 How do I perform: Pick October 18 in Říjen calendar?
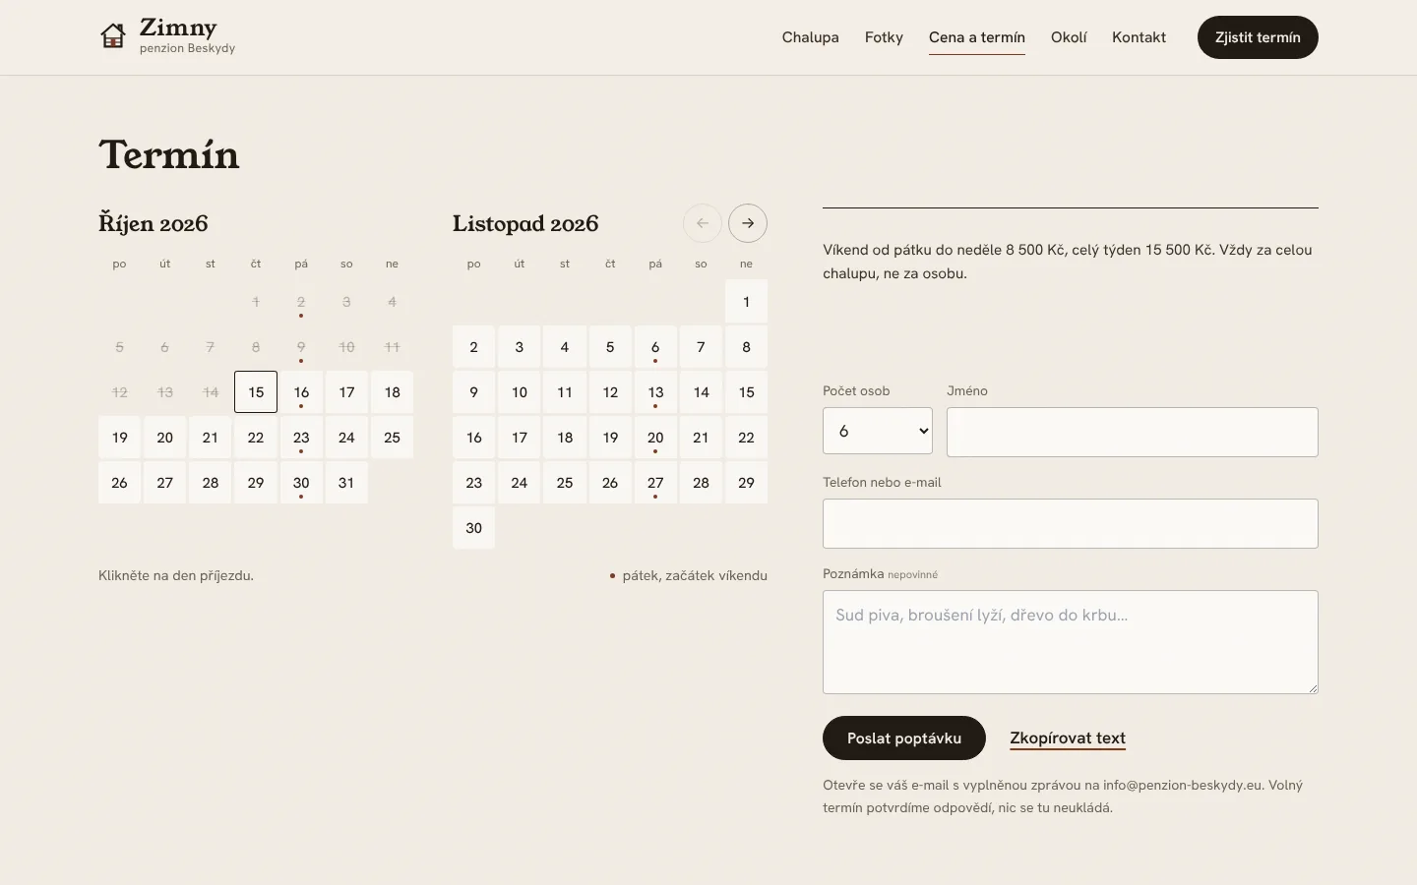click(x=392, y=392)
